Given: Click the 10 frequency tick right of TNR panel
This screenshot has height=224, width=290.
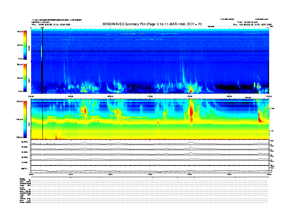Looking at the screenshot, I should click(272, 131).
